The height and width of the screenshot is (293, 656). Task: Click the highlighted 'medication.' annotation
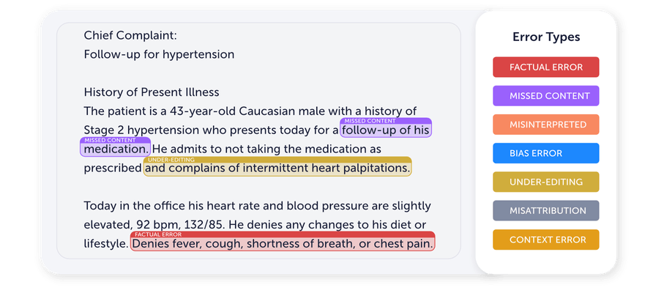click(x=116, y=149)
